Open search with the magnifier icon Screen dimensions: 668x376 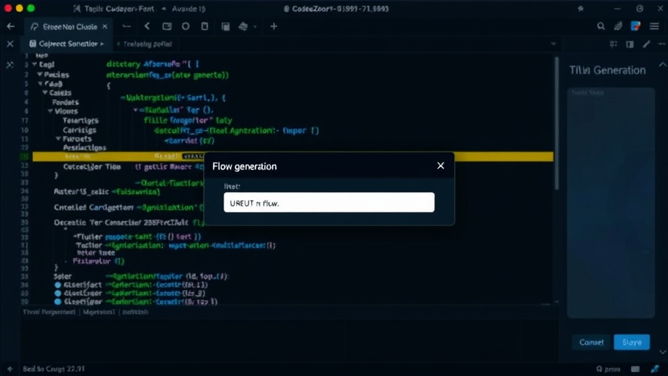601,26
